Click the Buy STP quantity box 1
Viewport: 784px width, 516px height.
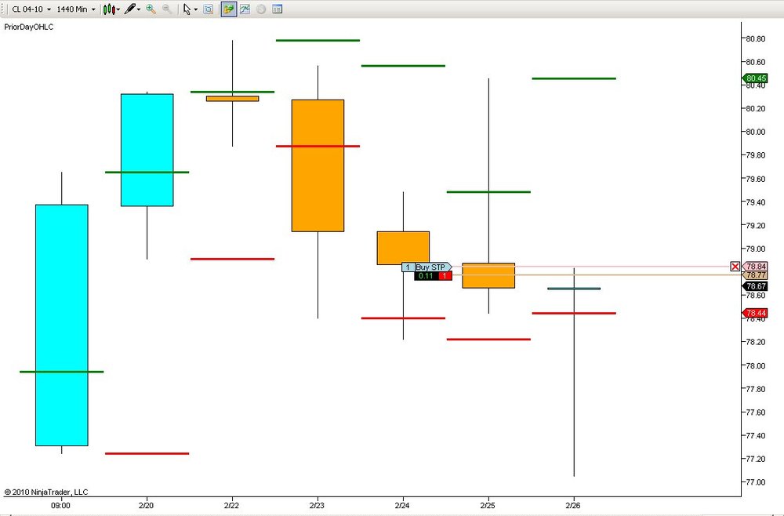408,267
